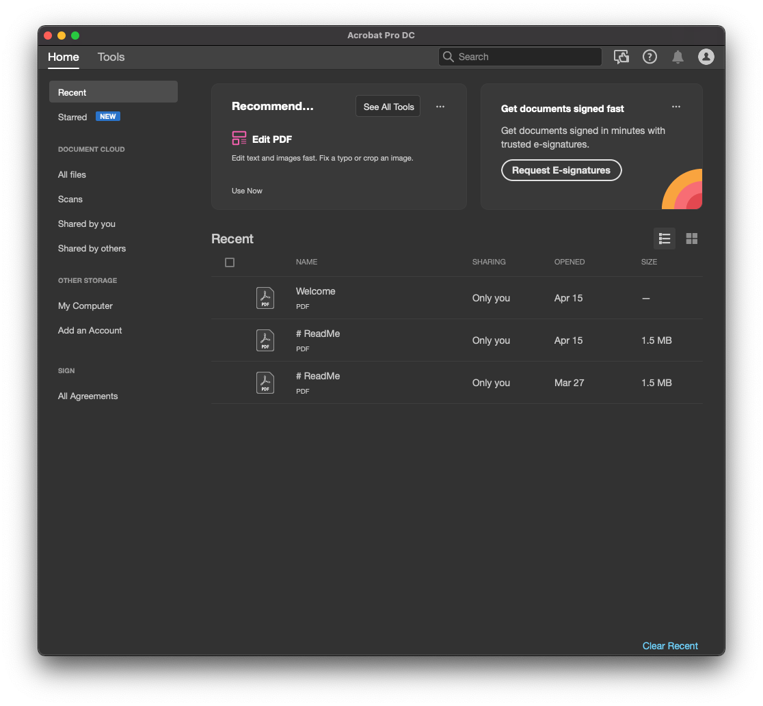Click the Request E-signatures button
763x706 pixels.
(561, 170)
